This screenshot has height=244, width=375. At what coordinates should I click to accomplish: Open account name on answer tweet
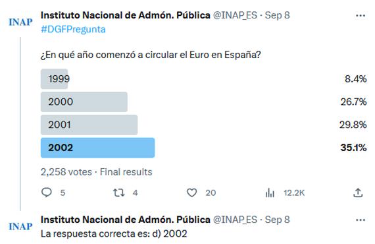pyautogui.click(x=126, y=220)
